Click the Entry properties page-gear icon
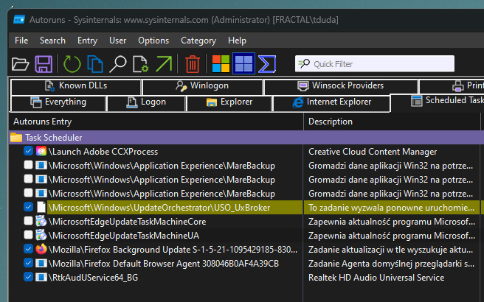The width and height of the screenshot is (484, 302). [140, 64]
